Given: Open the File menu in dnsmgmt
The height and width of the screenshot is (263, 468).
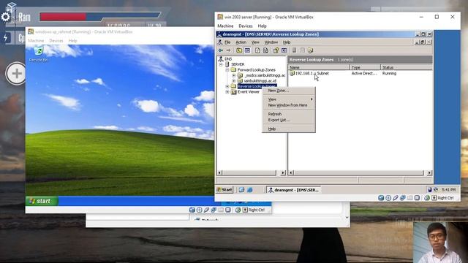Looking at the screenshot, I should [x=227, y=42].
